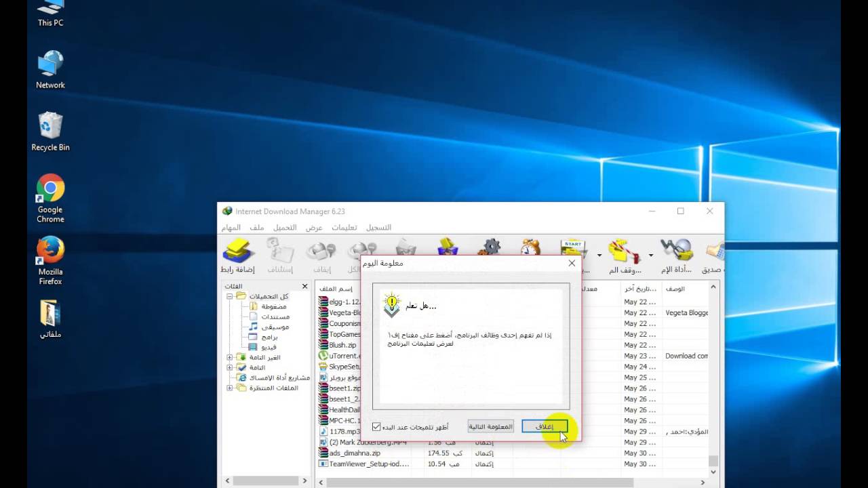This screenshot has height=488, width=868.
Task: Expand the Finished (التامة) tree node
Action: coord(230,367)
